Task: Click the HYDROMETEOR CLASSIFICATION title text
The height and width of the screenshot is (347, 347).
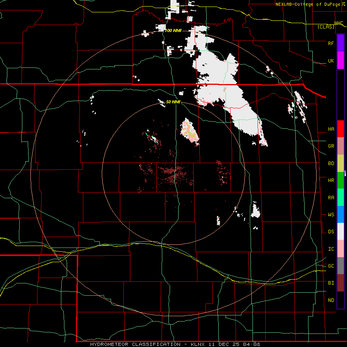Action: [135, 344]
